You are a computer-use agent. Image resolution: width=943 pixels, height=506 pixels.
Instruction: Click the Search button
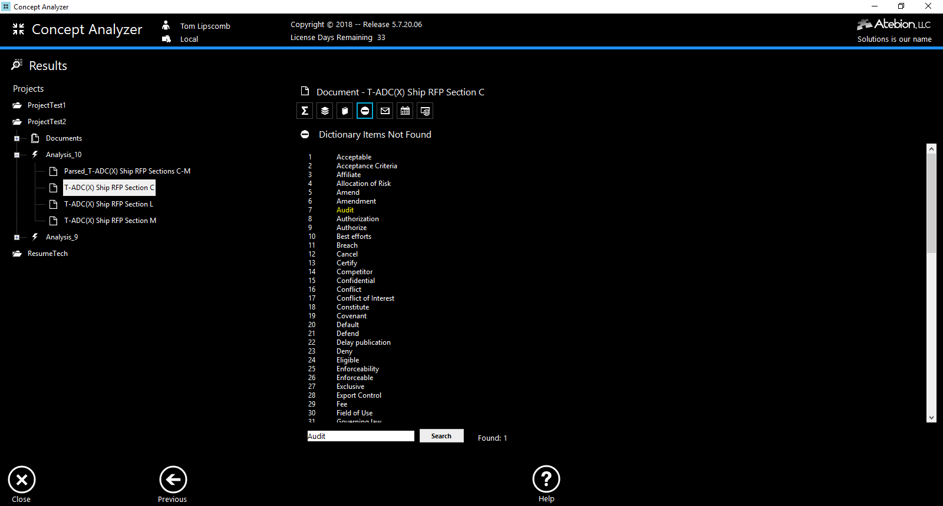tap(441, 436)
